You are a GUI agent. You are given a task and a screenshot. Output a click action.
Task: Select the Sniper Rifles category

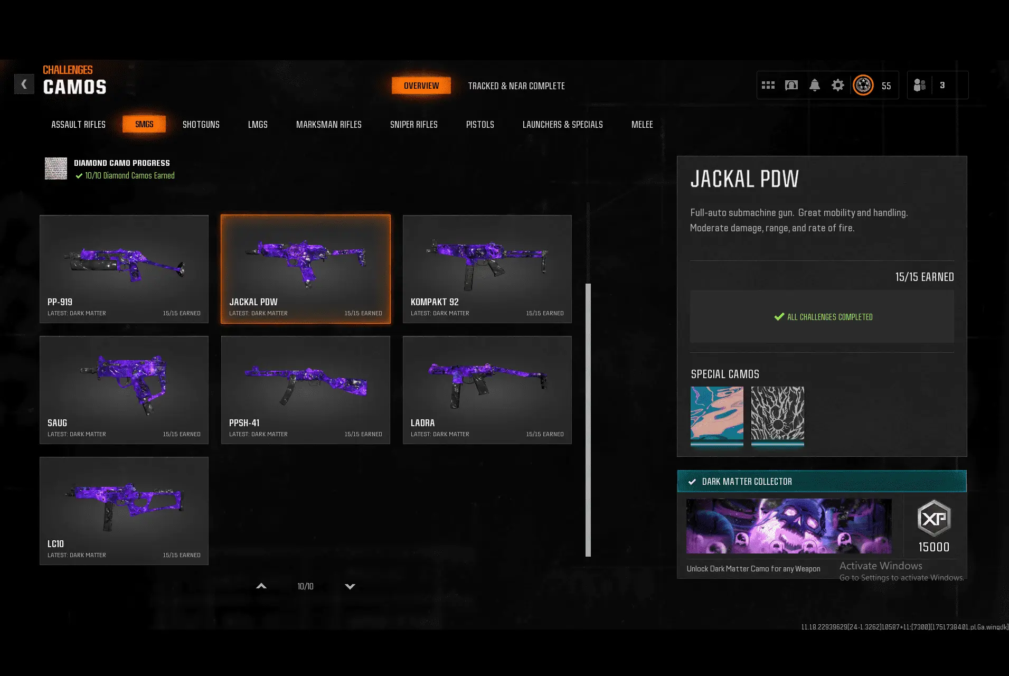(414, 125)
